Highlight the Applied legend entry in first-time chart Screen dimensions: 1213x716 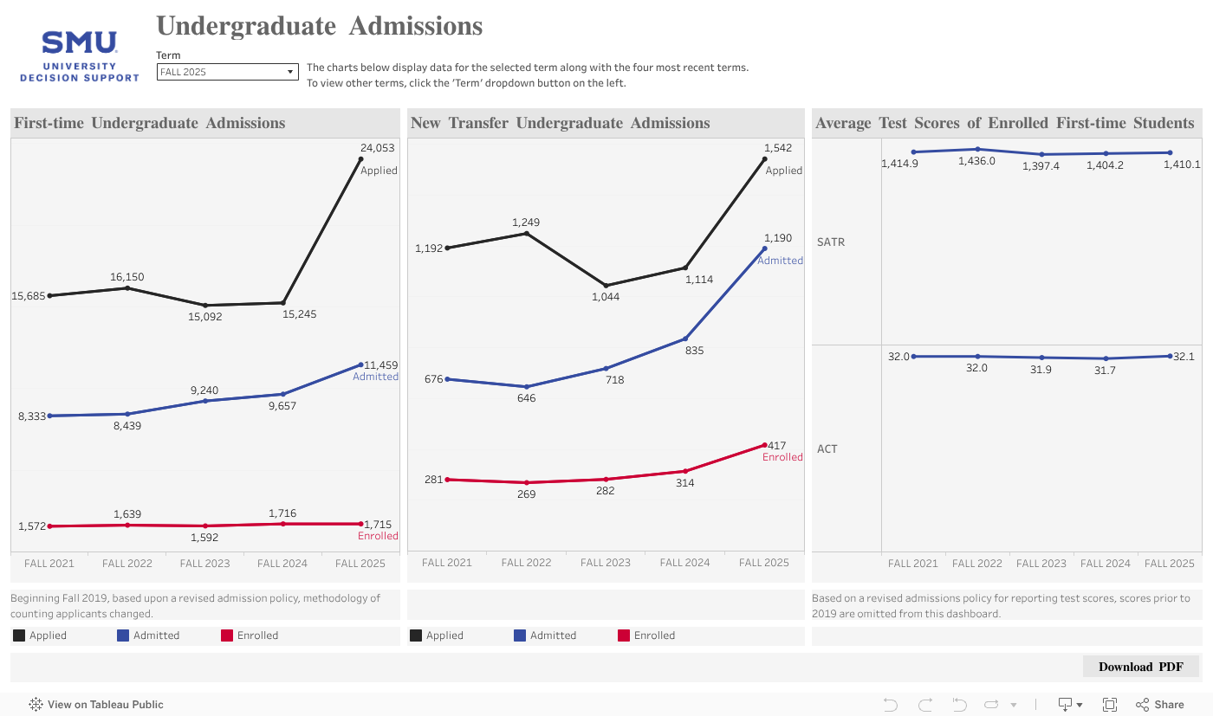43,635
